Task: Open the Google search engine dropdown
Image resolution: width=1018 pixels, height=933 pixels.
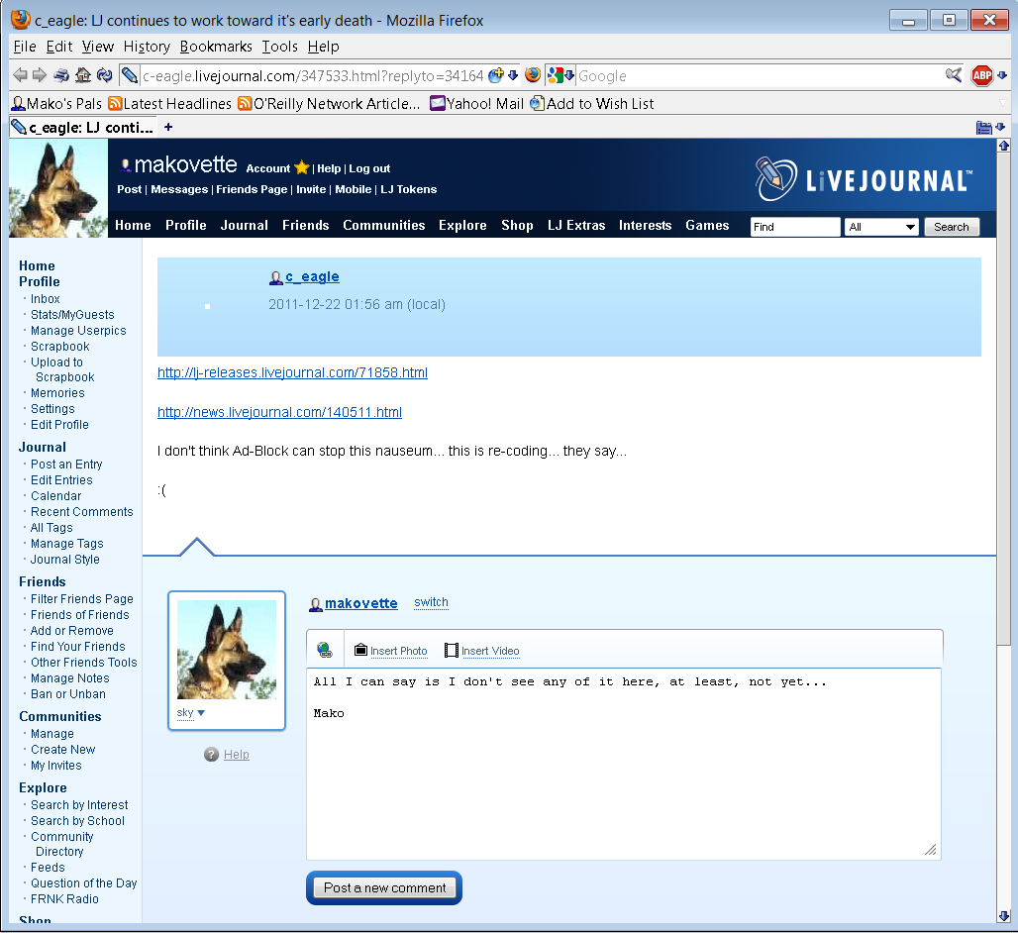Action: [560, 75]
